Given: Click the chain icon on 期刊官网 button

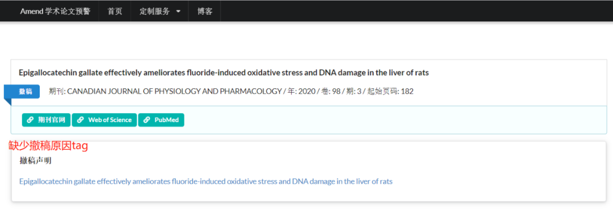Looking at the screenshot, I should point(30,120).
